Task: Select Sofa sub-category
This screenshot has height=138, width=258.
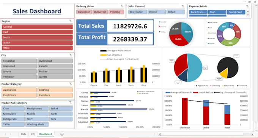Action: coord(61,119)
